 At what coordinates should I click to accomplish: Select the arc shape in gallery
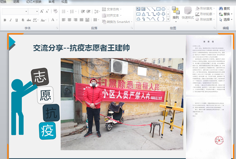click(148, 19)
